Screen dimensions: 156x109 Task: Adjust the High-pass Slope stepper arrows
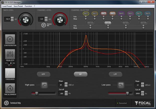(66, 85)
